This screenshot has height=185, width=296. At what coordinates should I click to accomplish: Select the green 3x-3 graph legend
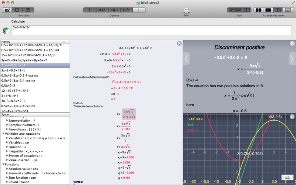click(190, 125)
